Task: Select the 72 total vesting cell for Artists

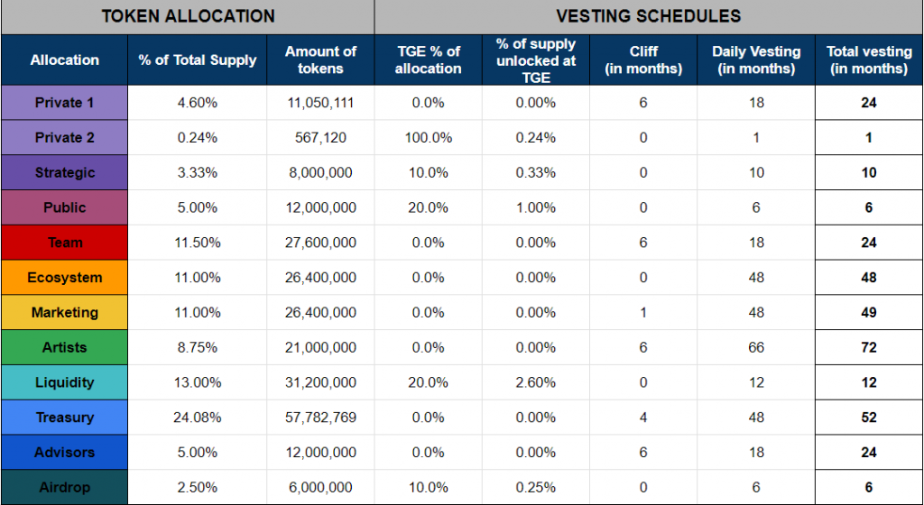Action: tap(869, 347)
